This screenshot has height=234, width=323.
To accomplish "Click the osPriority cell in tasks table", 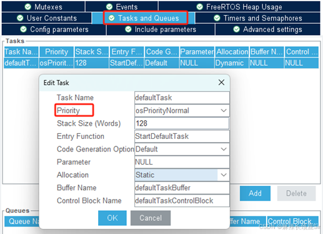I will [56, 63].
